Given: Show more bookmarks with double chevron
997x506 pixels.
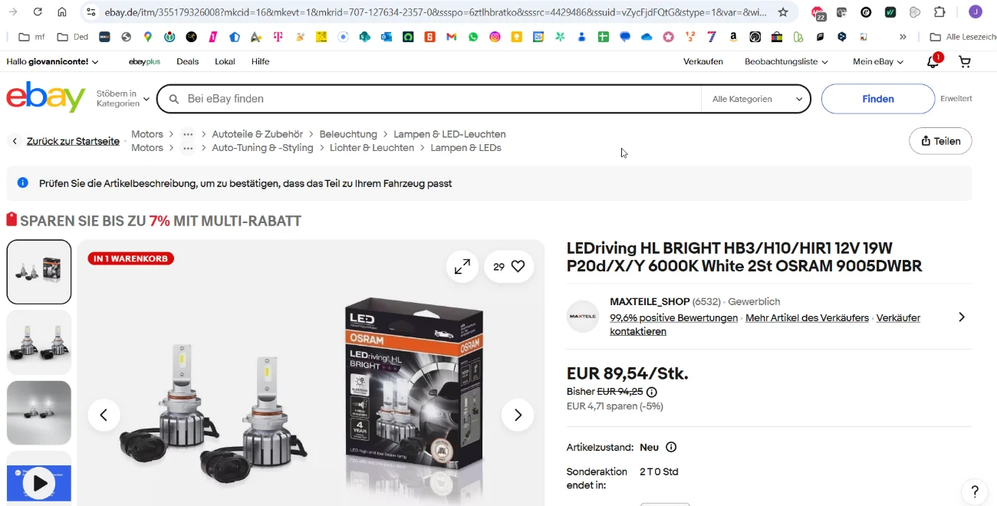Looking at the screenshot, I should click(903, 37).
